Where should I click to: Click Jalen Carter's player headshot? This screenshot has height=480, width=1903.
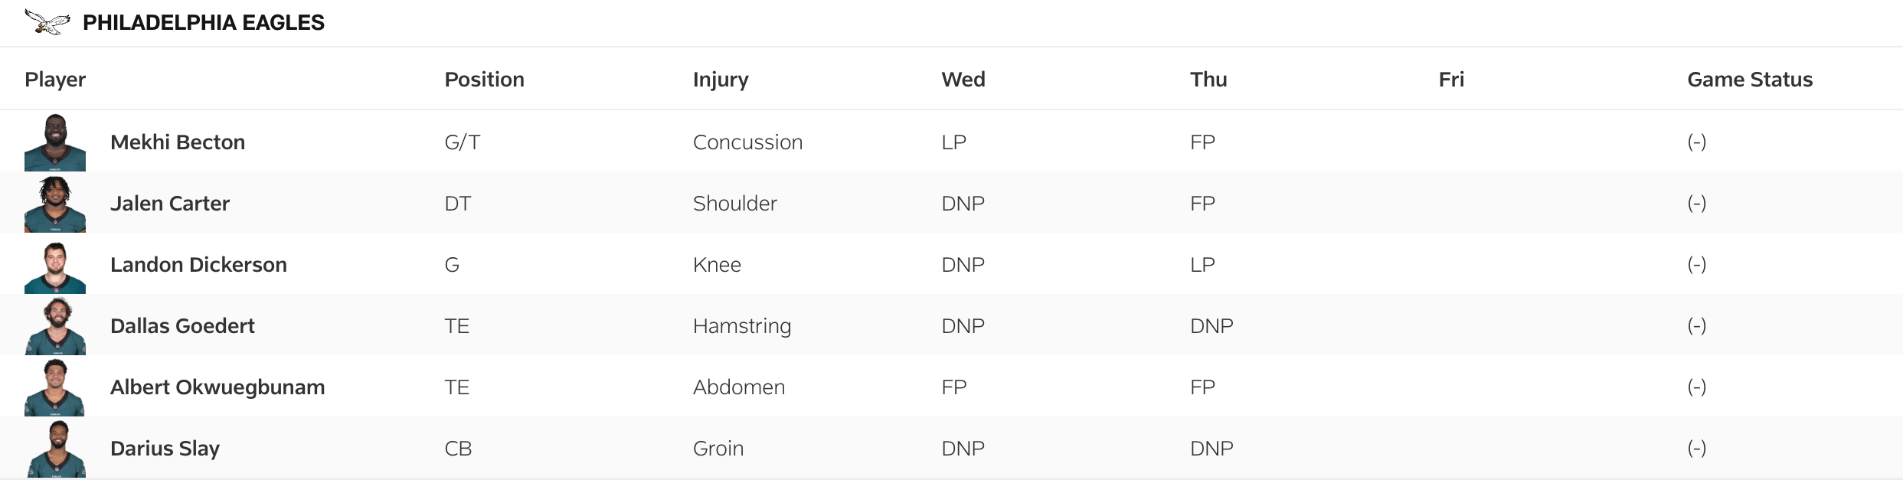coord(55,204)
